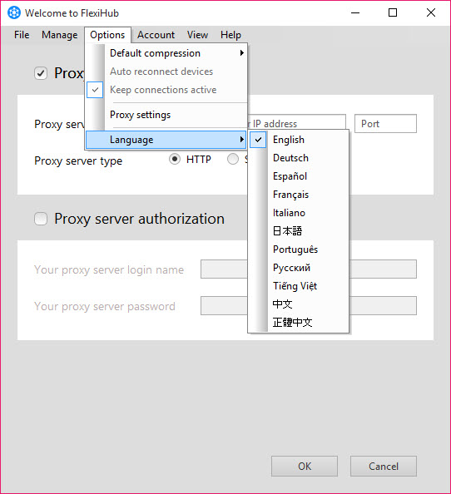Viewport: 451px width, 494px height.
Task: Toggle Keep connections active option
Action: pyautogui.click(x=166, y=90)
